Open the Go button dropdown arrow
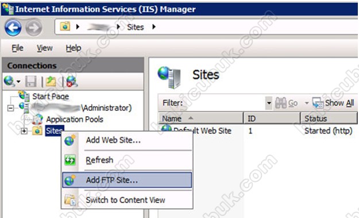 click(307, 103)
